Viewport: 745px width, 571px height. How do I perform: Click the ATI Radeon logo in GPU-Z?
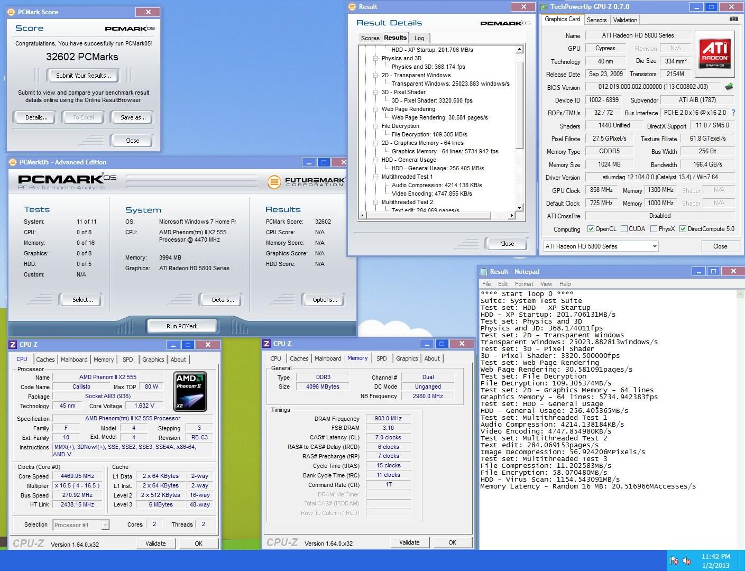pyautogui.click(x=715, y=53)
